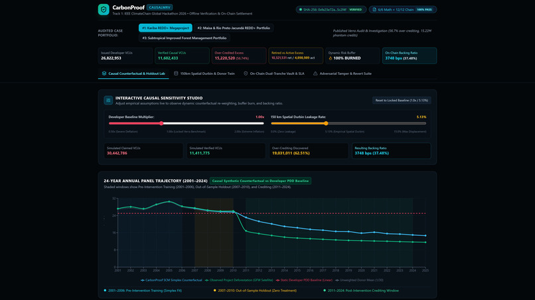This screenshot has height=300, width=535.
Task: Toggle CarbonProof SCM Simplex Counterfactual legend series
Action: pos(171,280)
